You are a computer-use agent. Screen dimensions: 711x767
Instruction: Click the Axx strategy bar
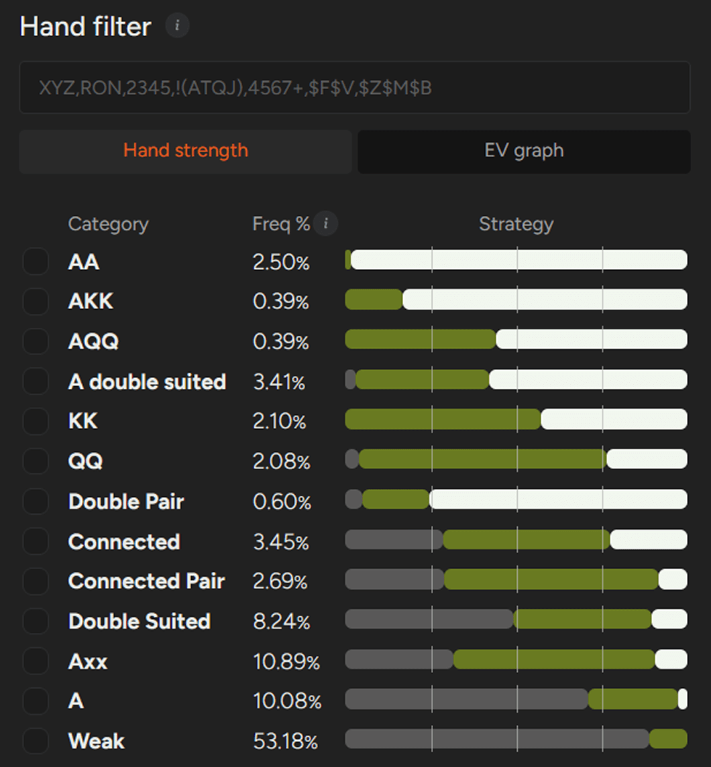(x=516, y=660)
